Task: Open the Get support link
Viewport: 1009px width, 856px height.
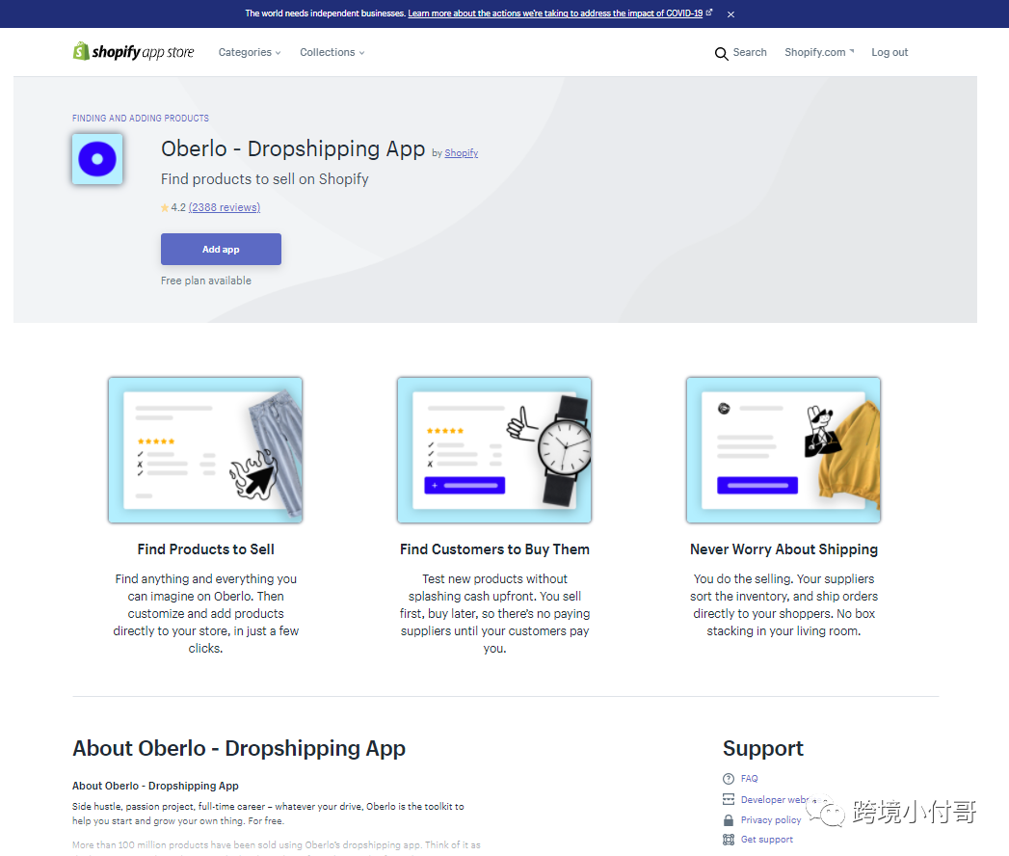Action: click(x=767, y=840)
